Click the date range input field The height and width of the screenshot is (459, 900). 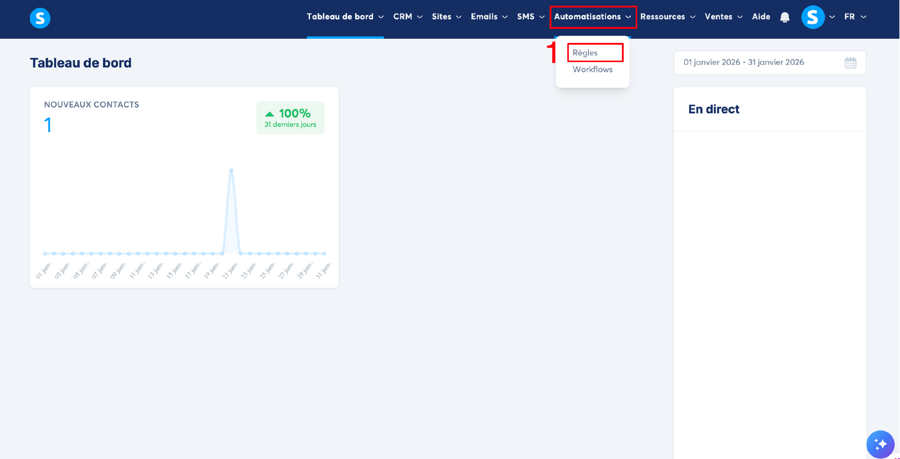click(744, 62)
